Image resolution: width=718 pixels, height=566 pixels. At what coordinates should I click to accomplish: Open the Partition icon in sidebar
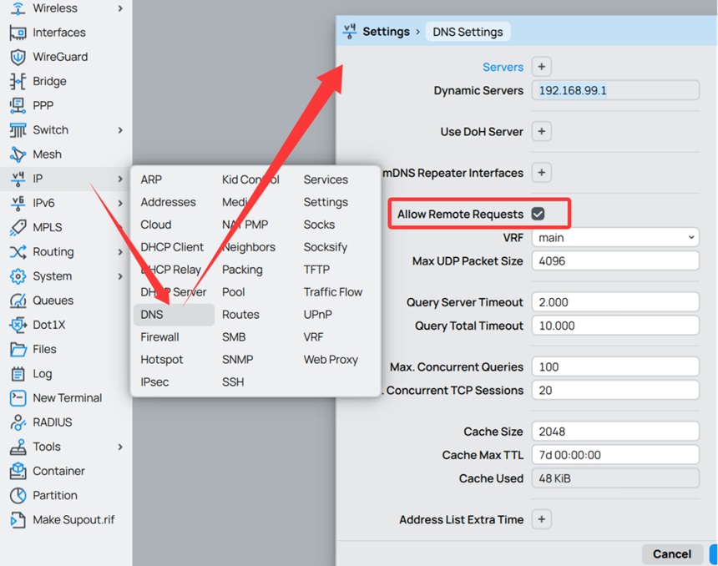(x=18, y=495)
